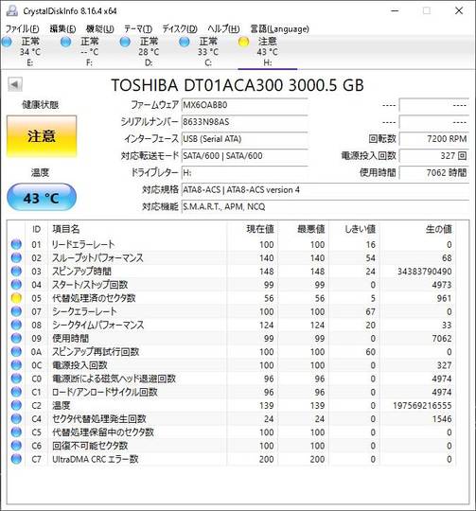Click the previous disk arrow button
The image size is (476, 511).
pos(15,84)
